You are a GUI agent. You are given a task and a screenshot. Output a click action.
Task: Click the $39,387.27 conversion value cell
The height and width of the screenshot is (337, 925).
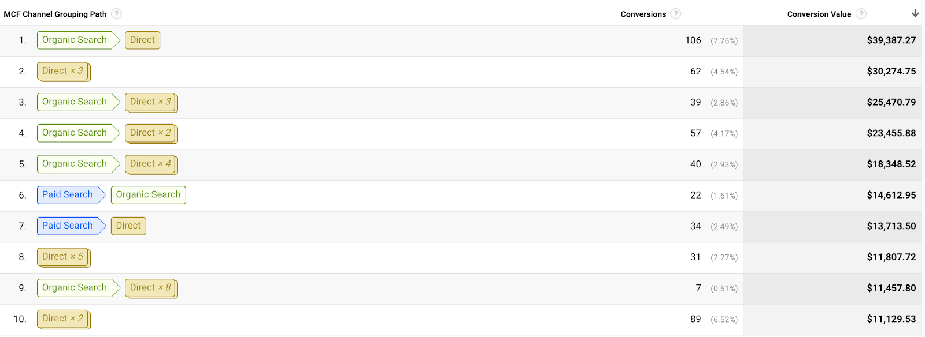[891, 40]
